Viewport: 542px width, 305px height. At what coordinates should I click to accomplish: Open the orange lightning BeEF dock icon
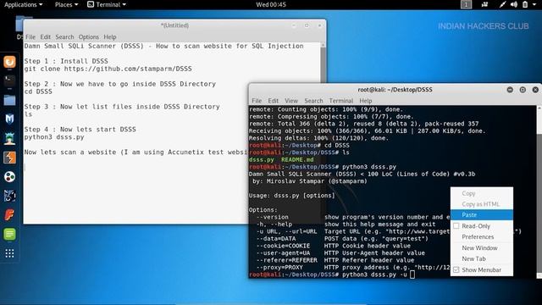(x=9, y=158)
